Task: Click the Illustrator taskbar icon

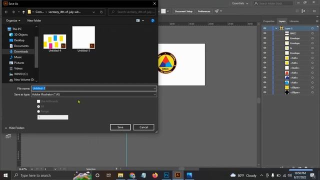Action: (x=178, y=175)
